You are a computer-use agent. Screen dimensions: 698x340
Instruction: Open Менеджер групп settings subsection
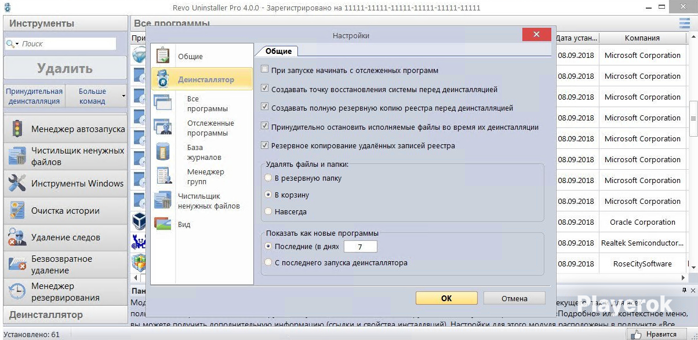click(205, 177)
